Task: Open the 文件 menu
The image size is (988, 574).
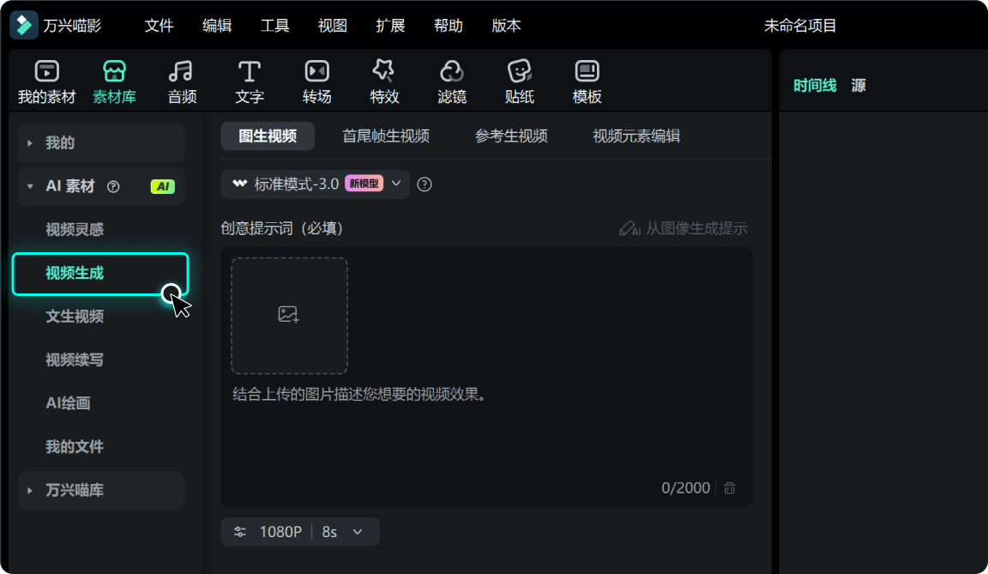Action: click(159, 25)
